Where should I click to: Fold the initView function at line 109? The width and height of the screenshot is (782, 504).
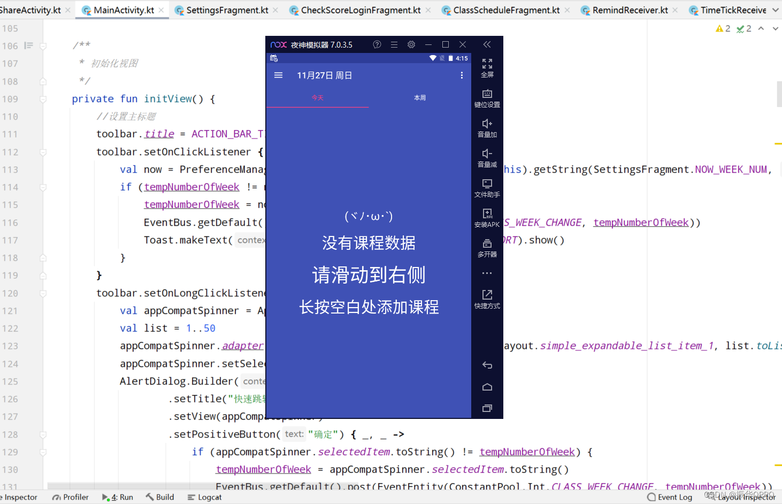coord(43,99)
